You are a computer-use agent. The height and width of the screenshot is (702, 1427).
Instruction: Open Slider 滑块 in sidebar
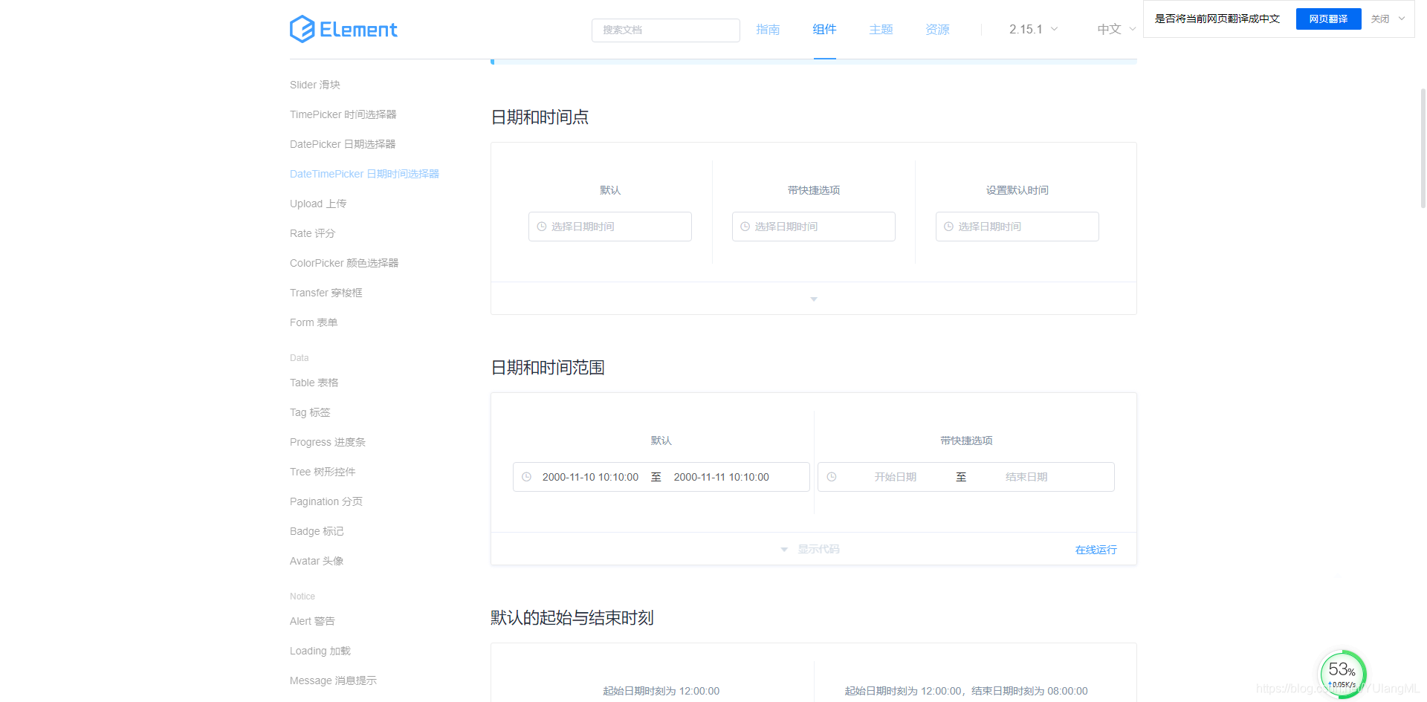click(315, 85)
